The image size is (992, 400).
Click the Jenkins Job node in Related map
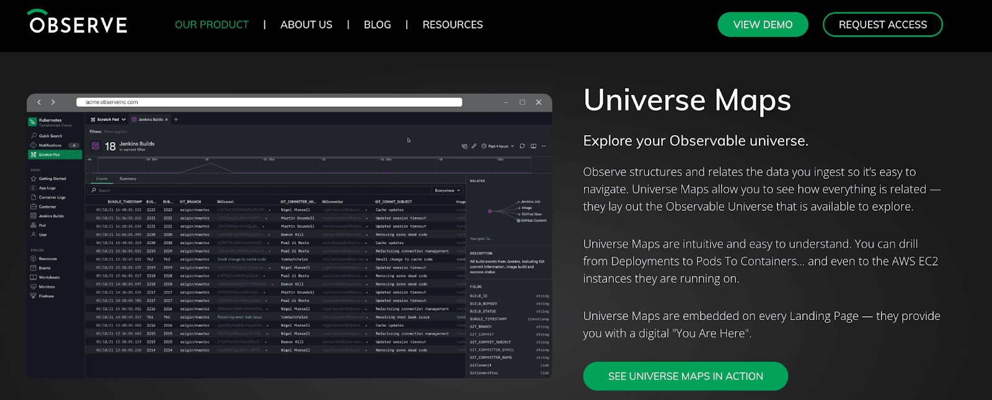point(529,202)
